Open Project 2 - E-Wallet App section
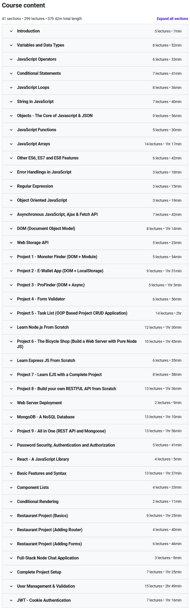This screenshot has height=610, width=190. [60, 271]
